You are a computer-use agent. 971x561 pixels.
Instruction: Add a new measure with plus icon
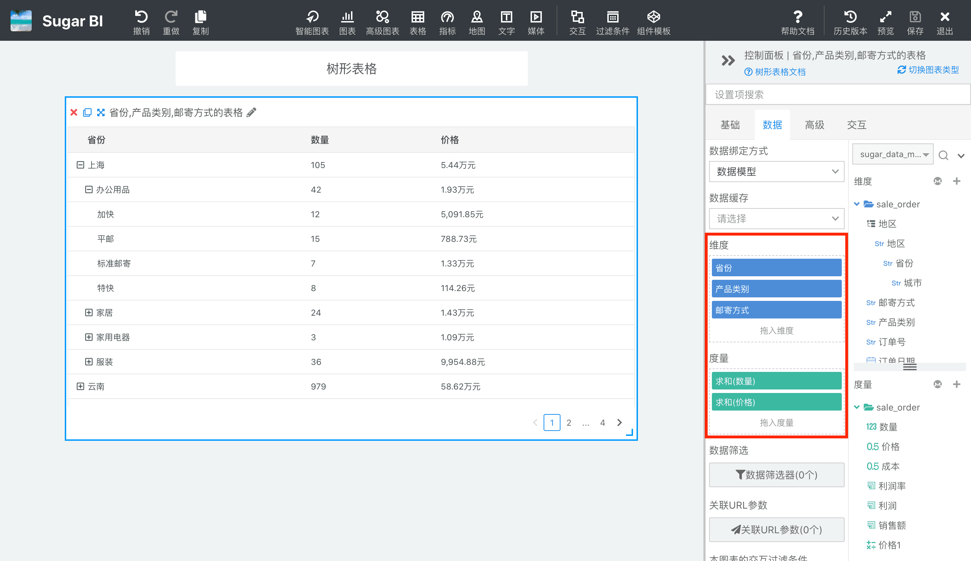point(957,384)
